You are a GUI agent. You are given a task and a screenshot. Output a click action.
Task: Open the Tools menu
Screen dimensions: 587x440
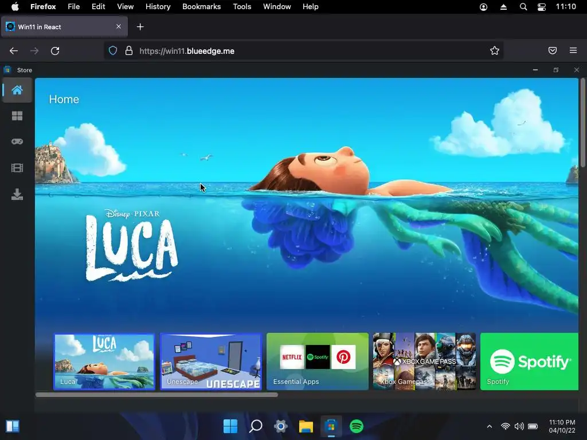(242, 7)
